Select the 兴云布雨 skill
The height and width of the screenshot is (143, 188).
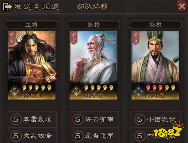(x=94, y=119)
